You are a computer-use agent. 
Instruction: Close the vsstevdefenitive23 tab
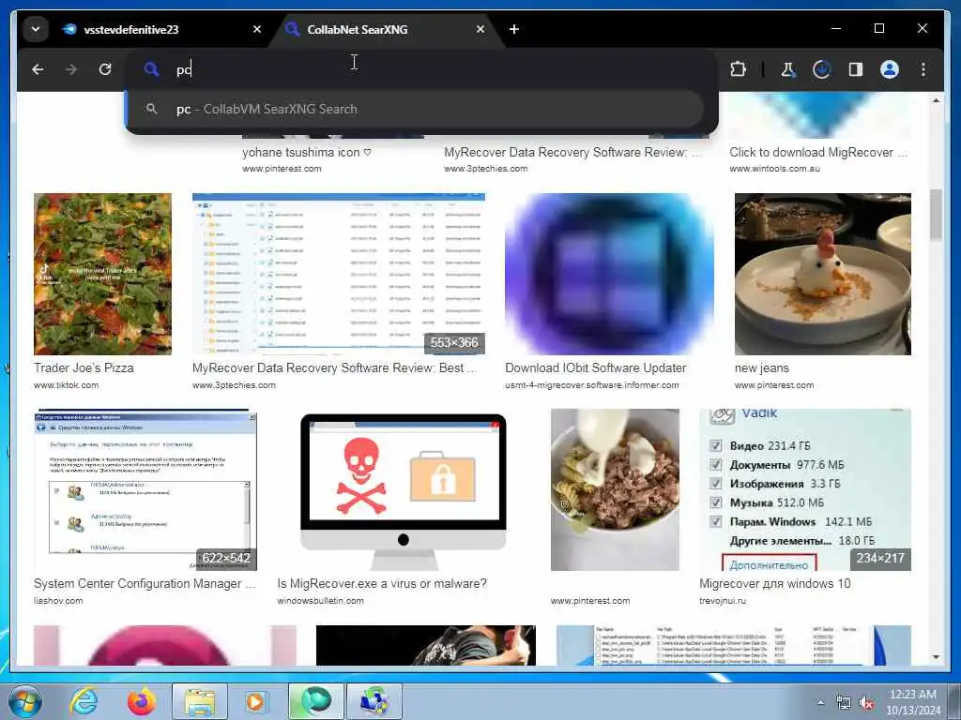pos(257,29)
